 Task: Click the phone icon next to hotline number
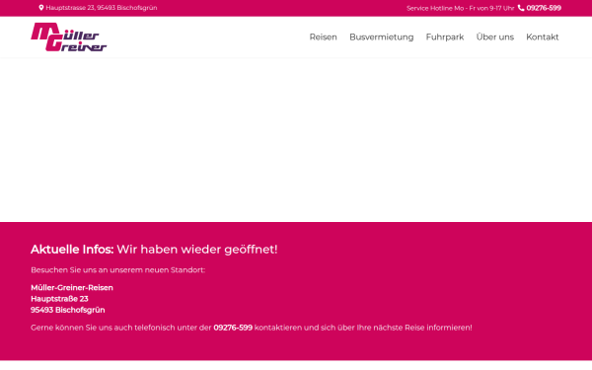point(521,8)
